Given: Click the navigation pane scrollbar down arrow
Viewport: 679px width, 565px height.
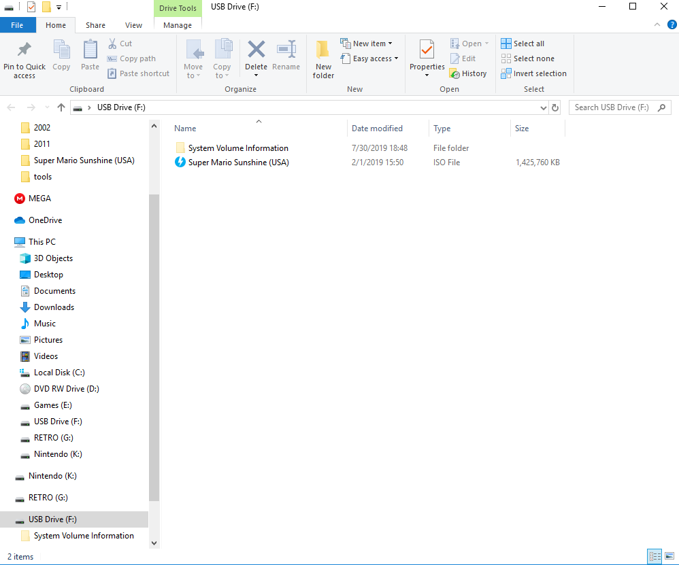Looking at the screenshot, I should click(154, 543).
